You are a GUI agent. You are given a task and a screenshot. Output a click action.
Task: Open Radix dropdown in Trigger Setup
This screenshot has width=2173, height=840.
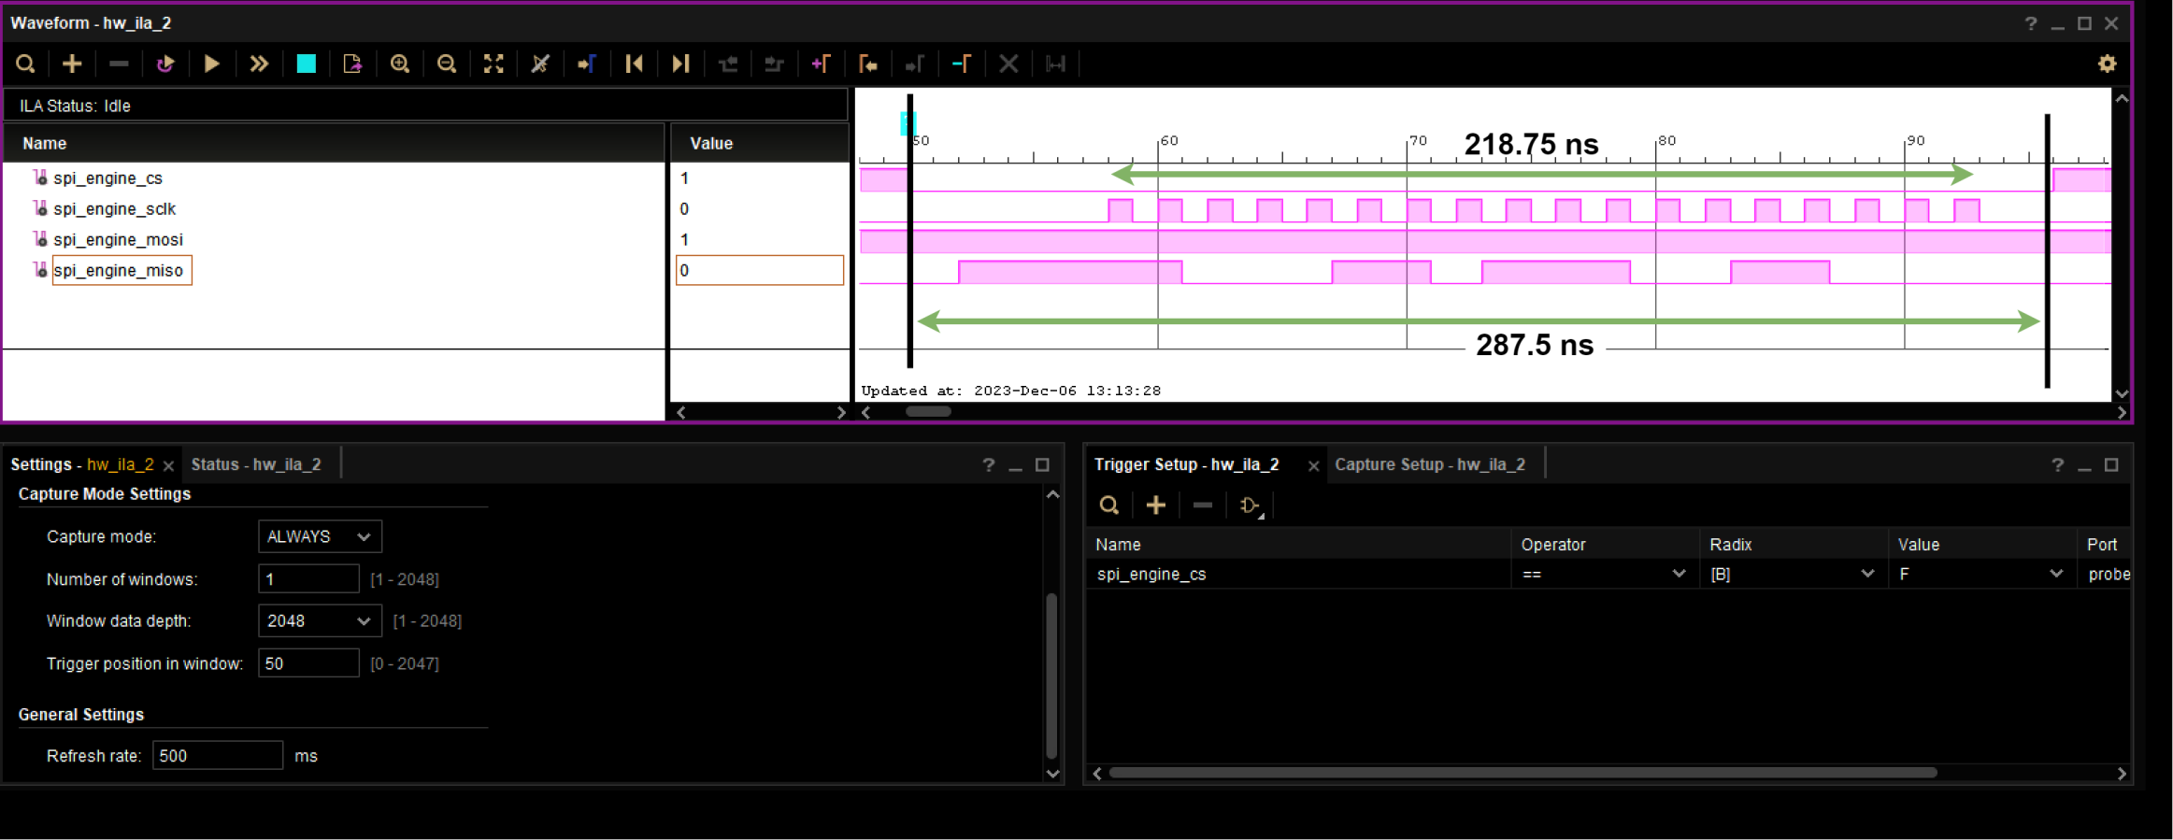click(x=1792, y=574)
